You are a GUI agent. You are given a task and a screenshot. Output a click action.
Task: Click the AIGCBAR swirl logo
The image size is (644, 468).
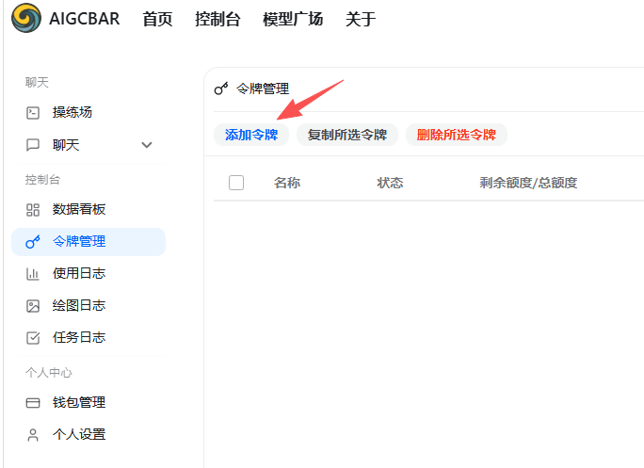(x=26, y=18)
